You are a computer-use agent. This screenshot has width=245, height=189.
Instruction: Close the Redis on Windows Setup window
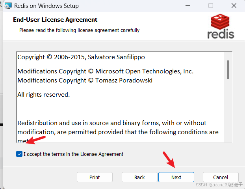point(234,6)
